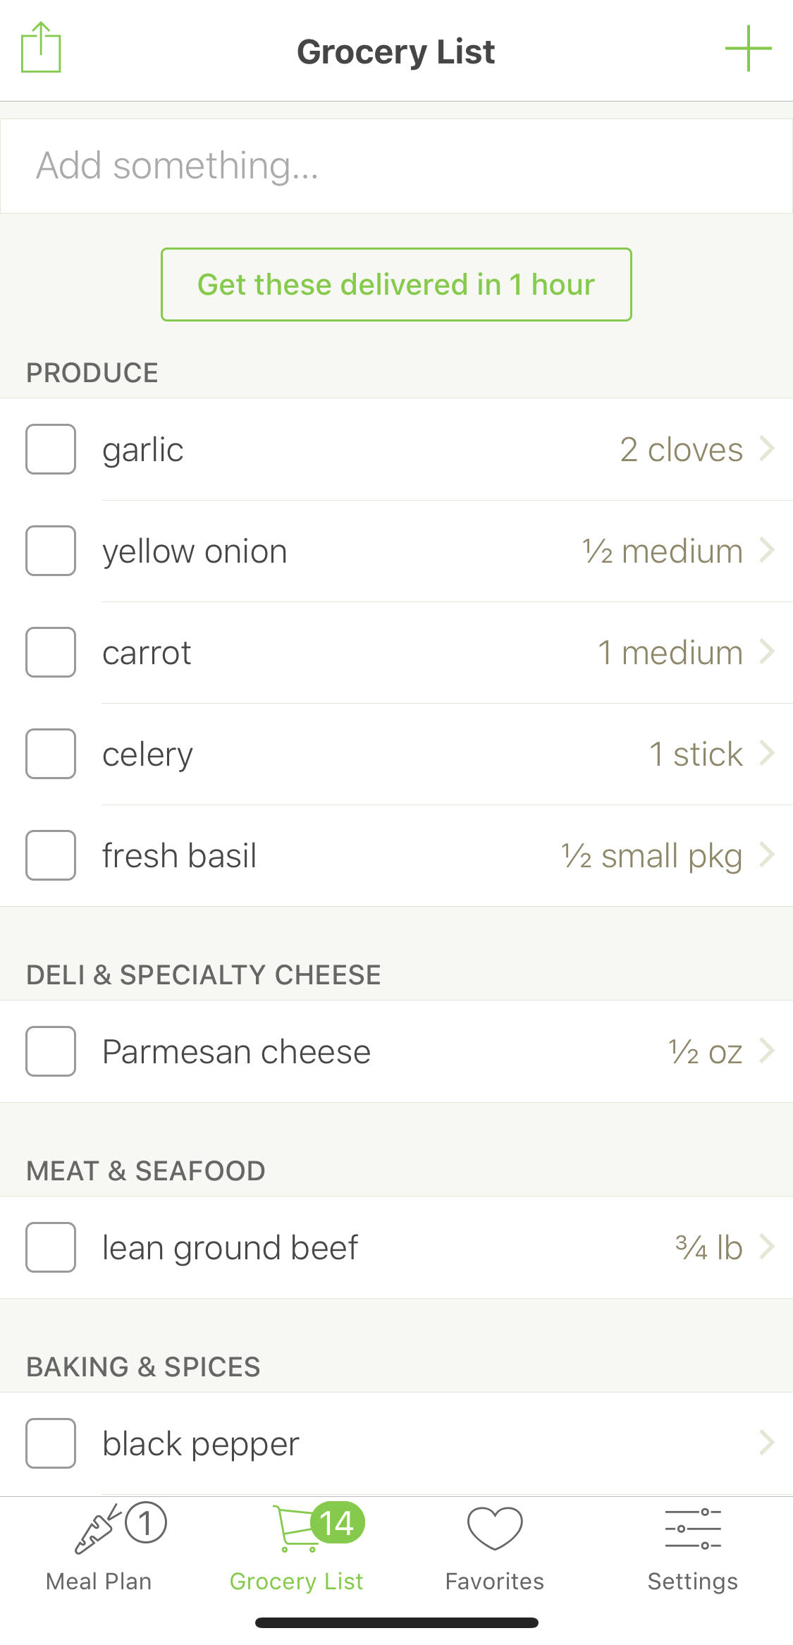This screenshot has height=1645, width=793.
Task: Focus the Add something input field
Action: point(396,166)
